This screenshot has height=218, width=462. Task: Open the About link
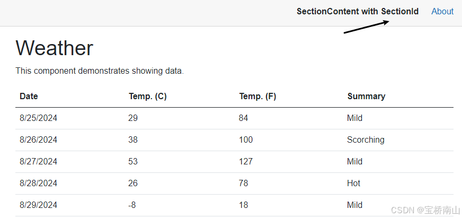pyautogui.click(x=442, y=11)
